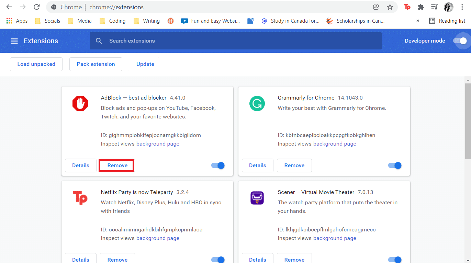The height and width of the screenshot is (263, 471).
Task: Open the Extensions puzzle piece menu
Action: [x=421, y=7]
